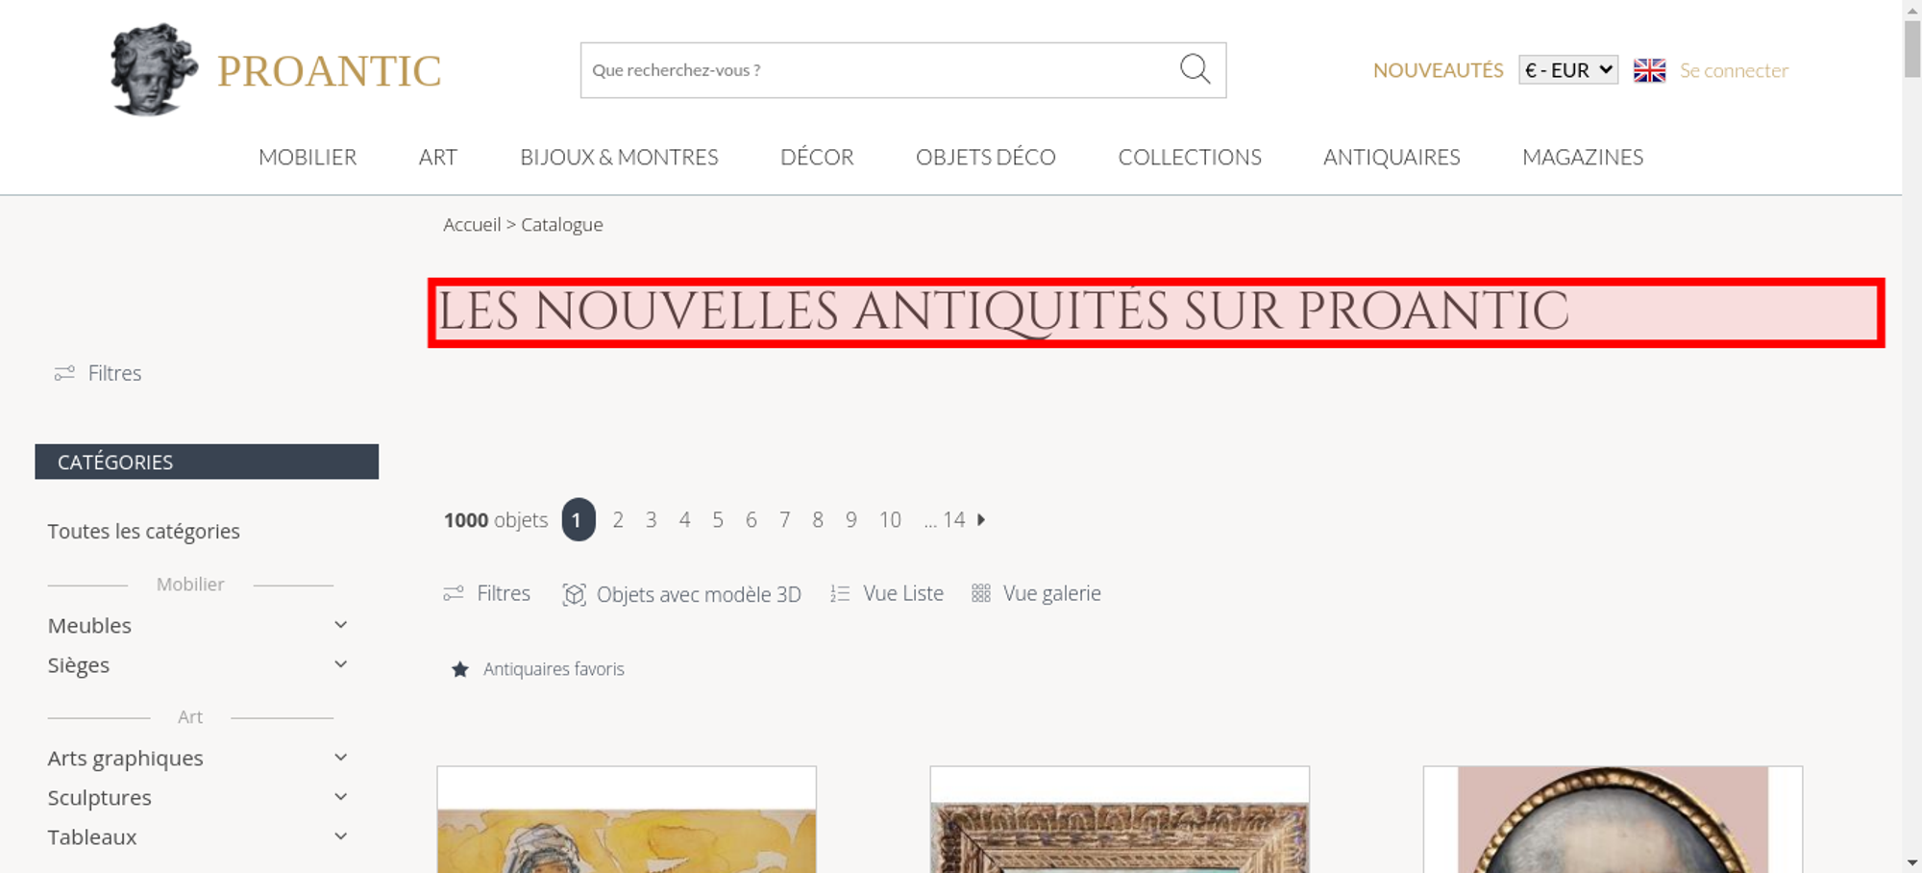
Task: Expand the Meubles category
Action: point(340,625)
